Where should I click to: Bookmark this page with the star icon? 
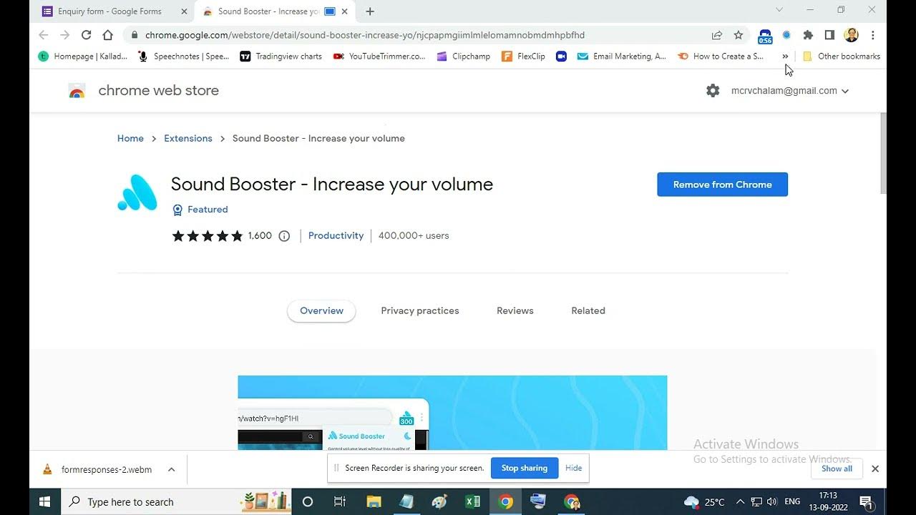[739, 35]
